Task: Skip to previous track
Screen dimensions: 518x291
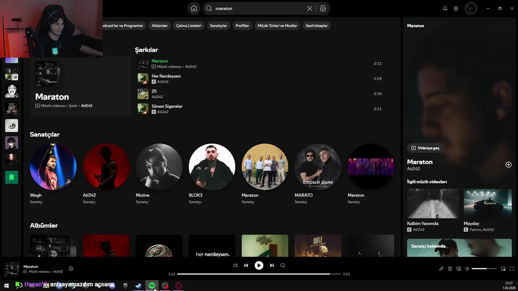Action: (246, 266)
